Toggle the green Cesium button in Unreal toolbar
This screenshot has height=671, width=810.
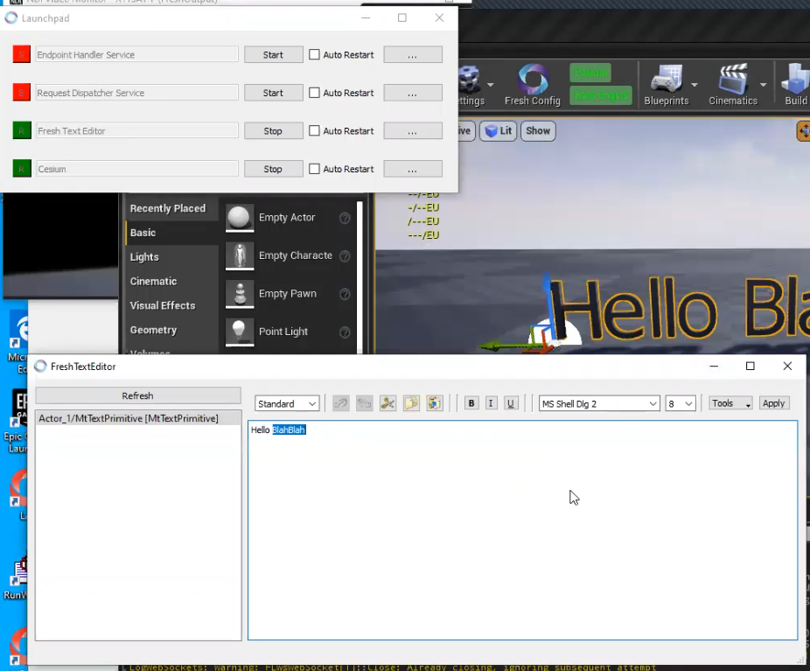(x=590, y=73)
